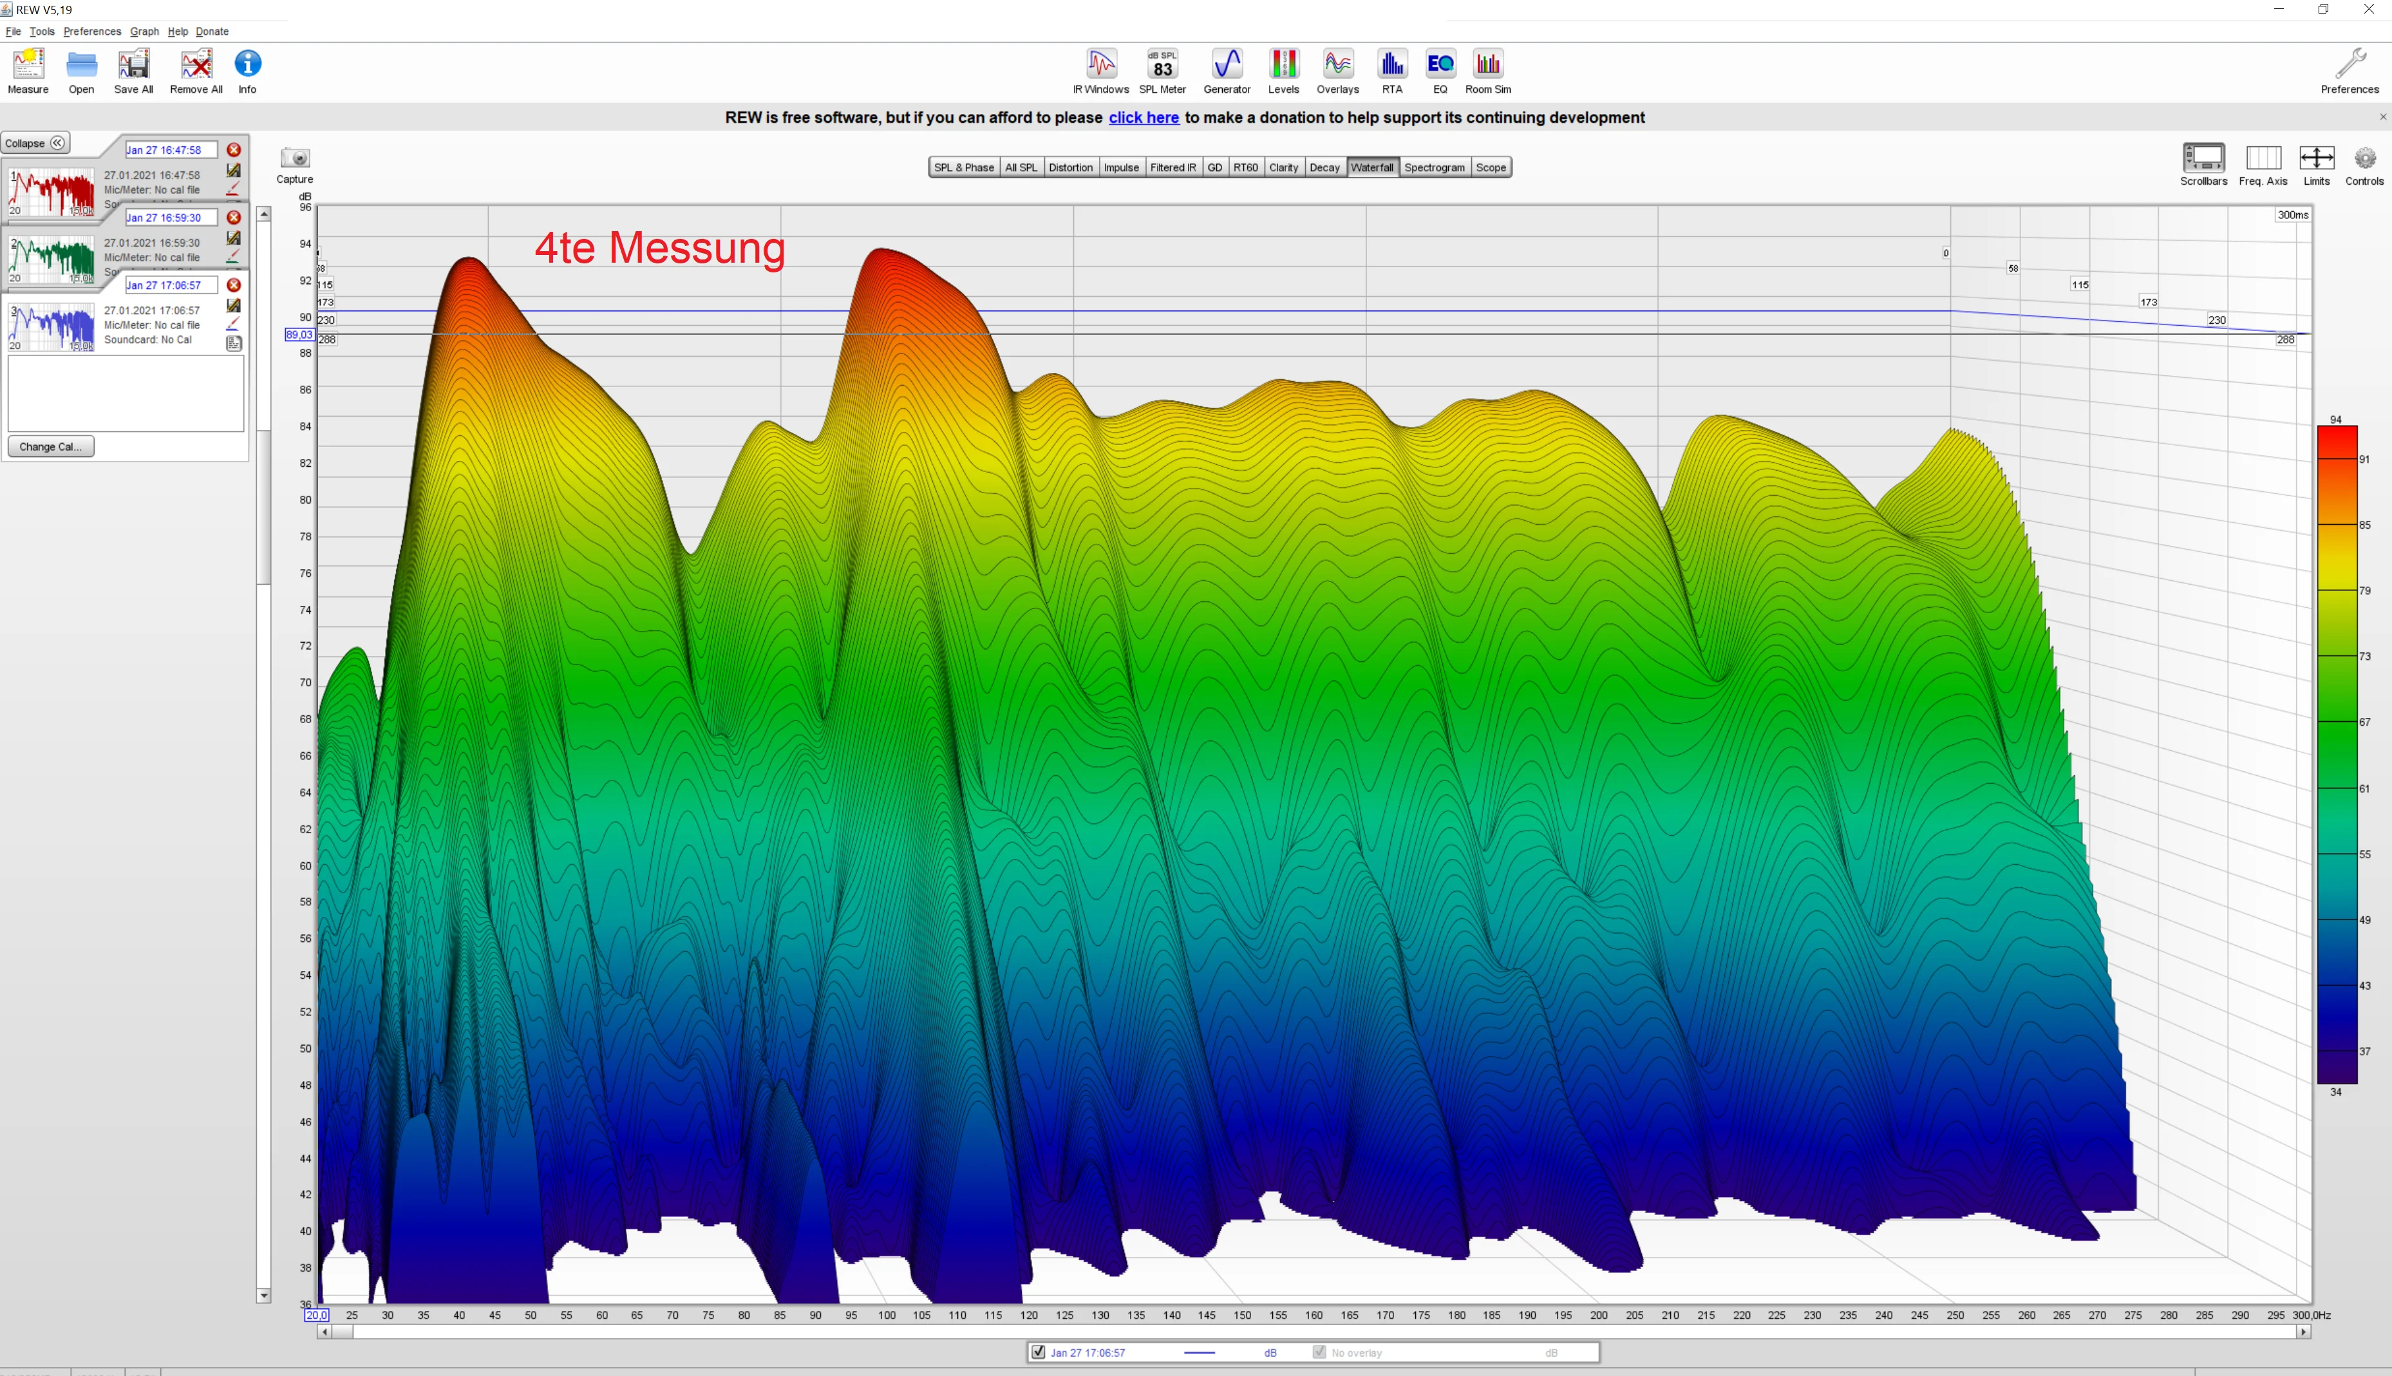Delete measurement Jan 27 17:06:57
Viewport: 2392px width, 1376px height.
click(234, 285)
